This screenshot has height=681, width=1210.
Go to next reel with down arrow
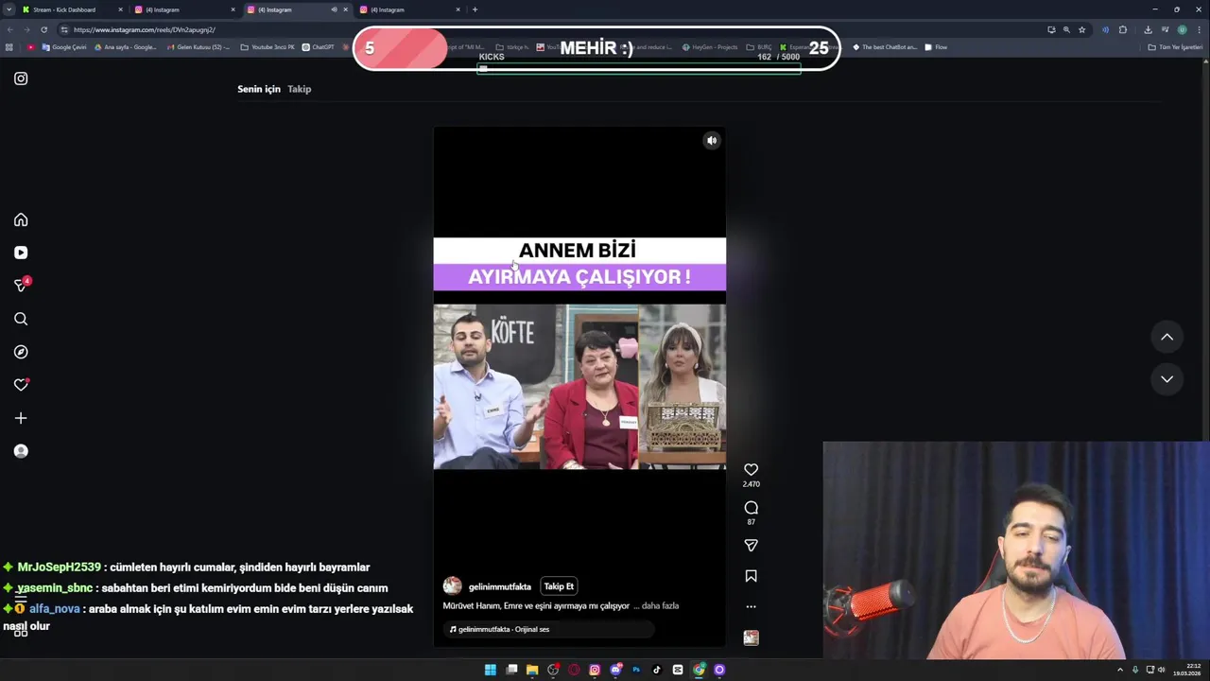point(1167,378)
